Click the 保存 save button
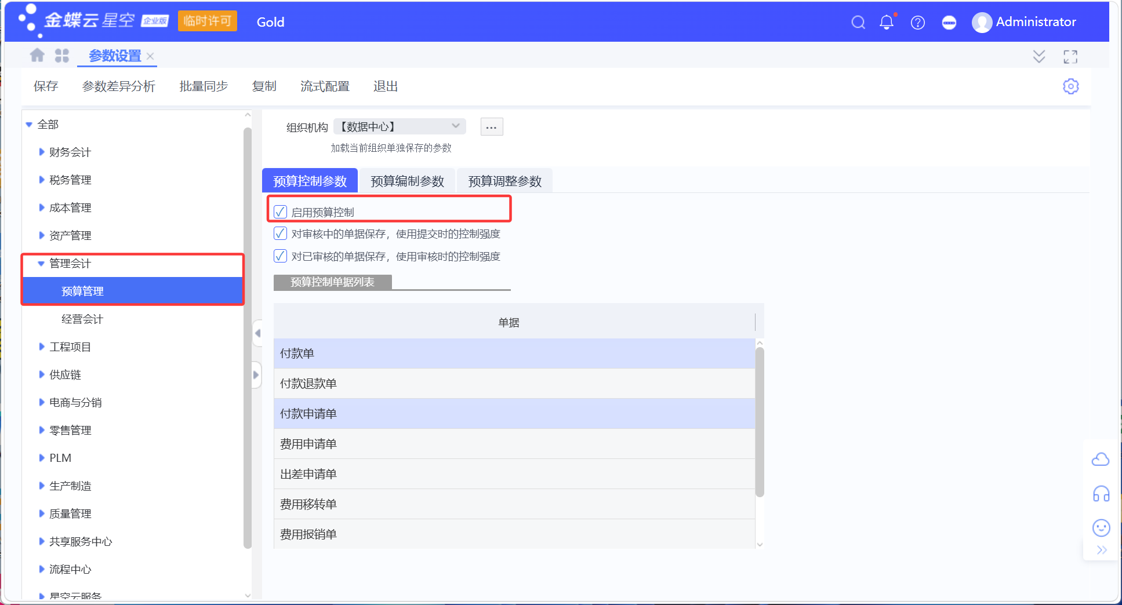Image resolution: width=1122 pixels, height=605 pixels. pyautogui.click(x=46, y=86)
